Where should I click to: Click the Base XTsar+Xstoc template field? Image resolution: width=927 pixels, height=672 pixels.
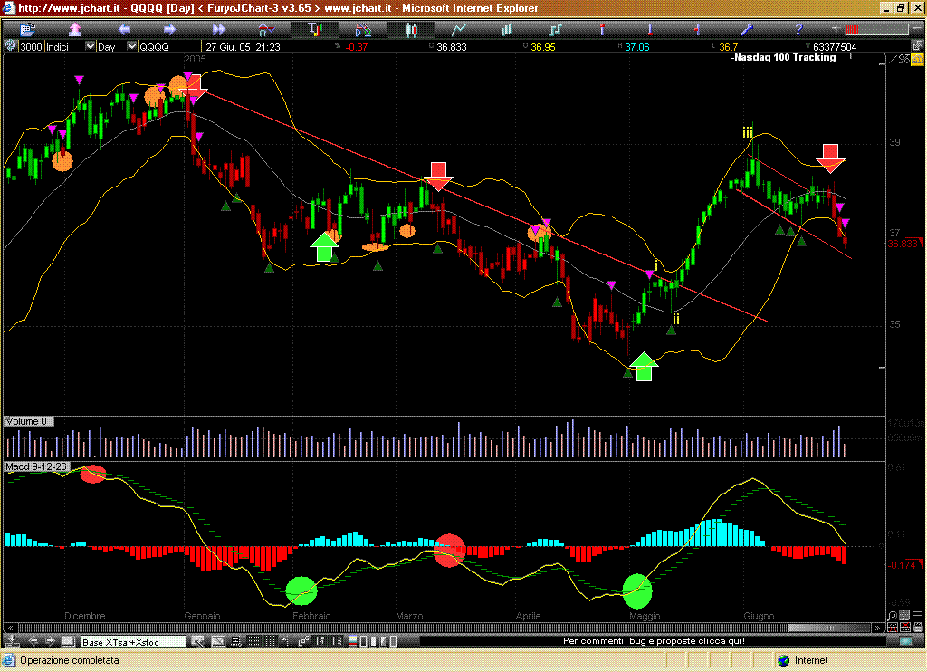click(133, 642)
